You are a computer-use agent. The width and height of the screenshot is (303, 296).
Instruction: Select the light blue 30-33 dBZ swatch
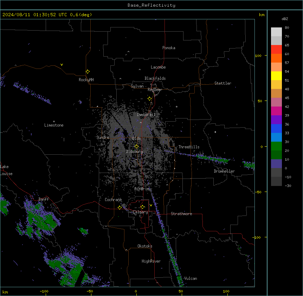276,137
